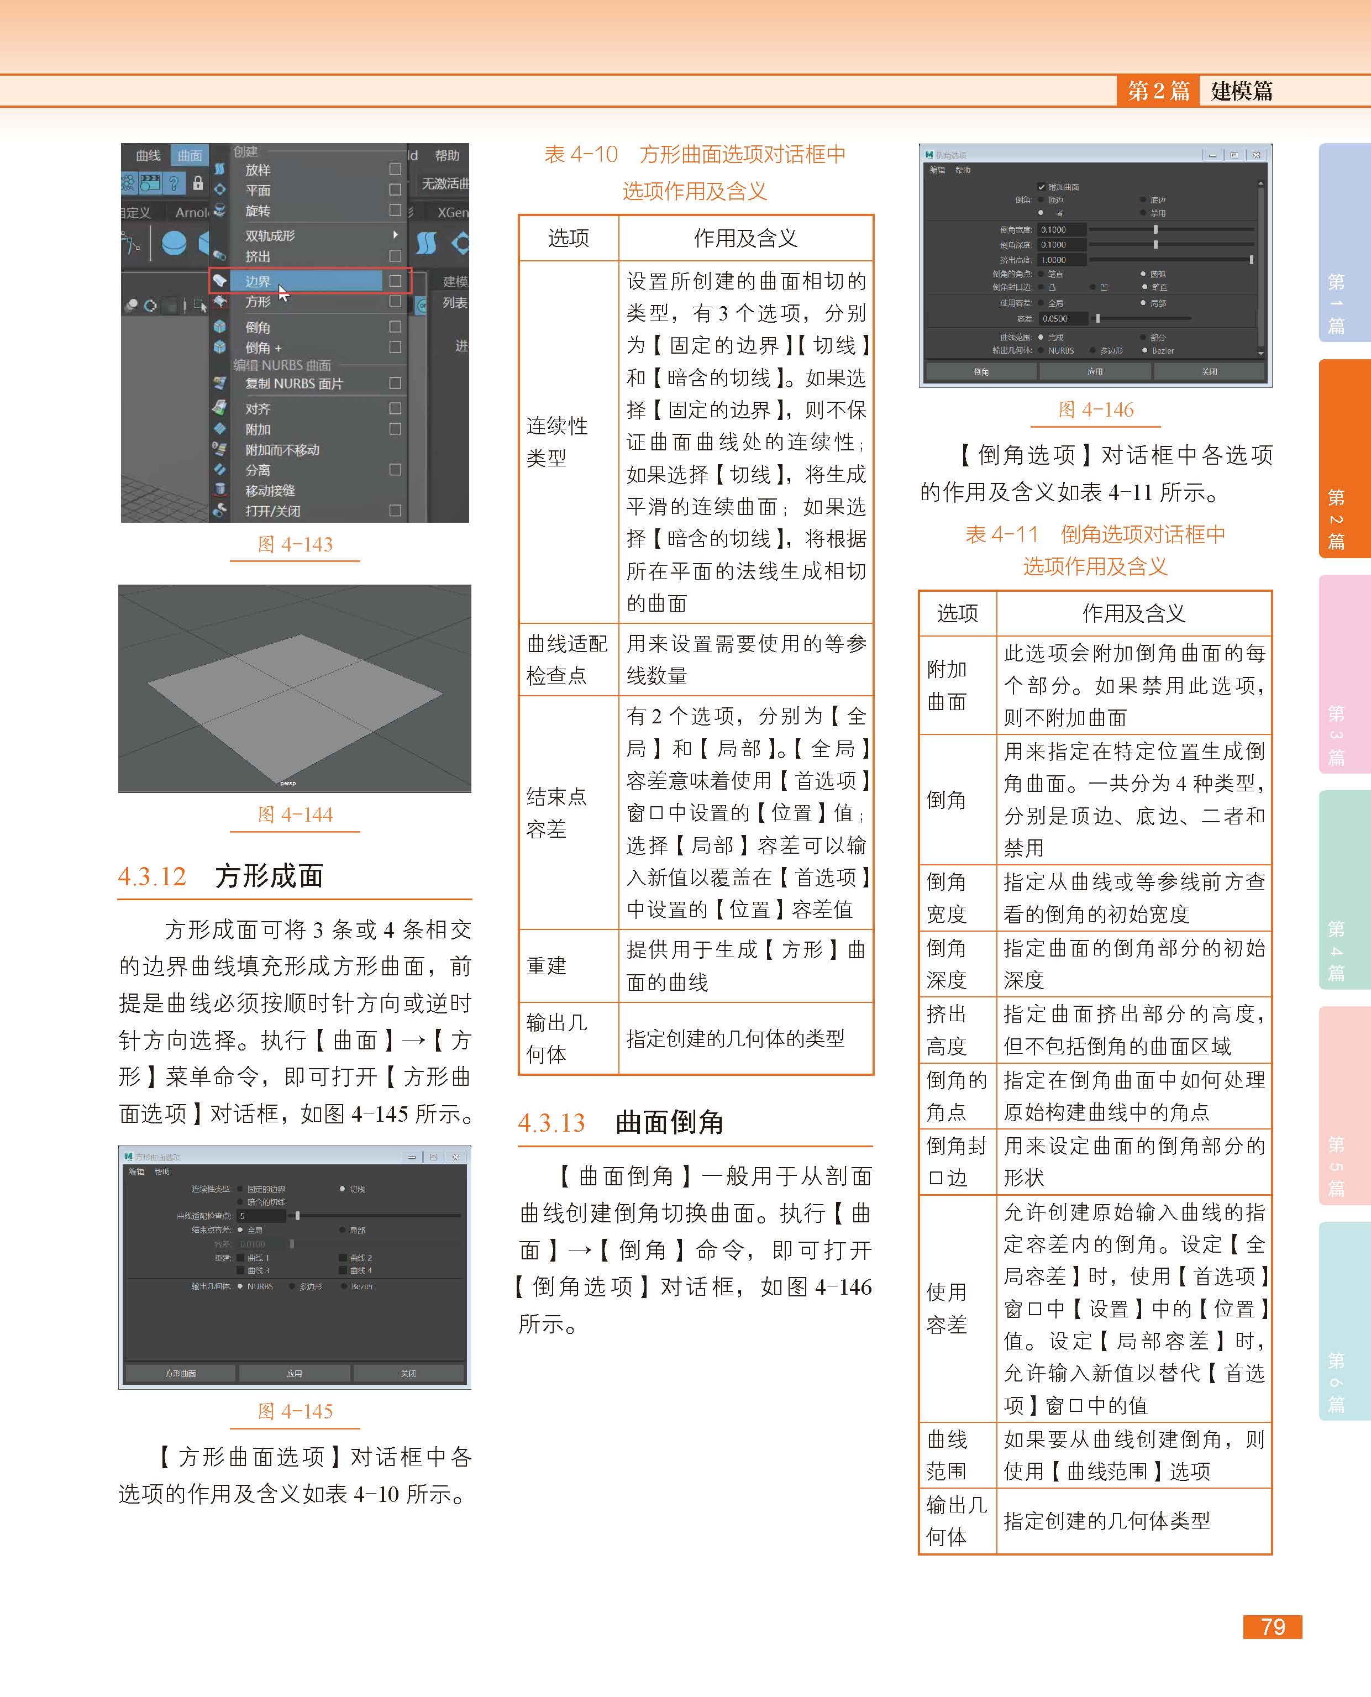Click the vertical scrollbar in 倒角选项

click(x=1260, y=269)
